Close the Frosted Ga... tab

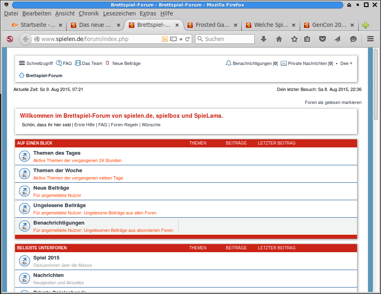click(236, 25)
